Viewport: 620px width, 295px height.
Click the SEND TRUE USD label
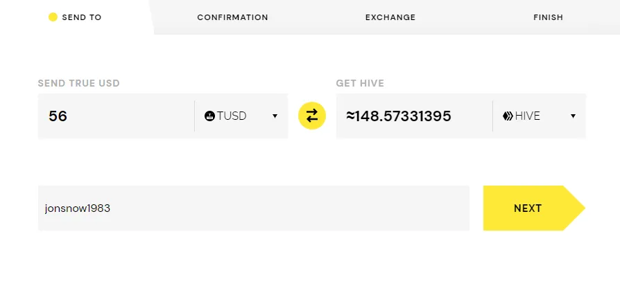pyautogui.click(x=78, y=83)
